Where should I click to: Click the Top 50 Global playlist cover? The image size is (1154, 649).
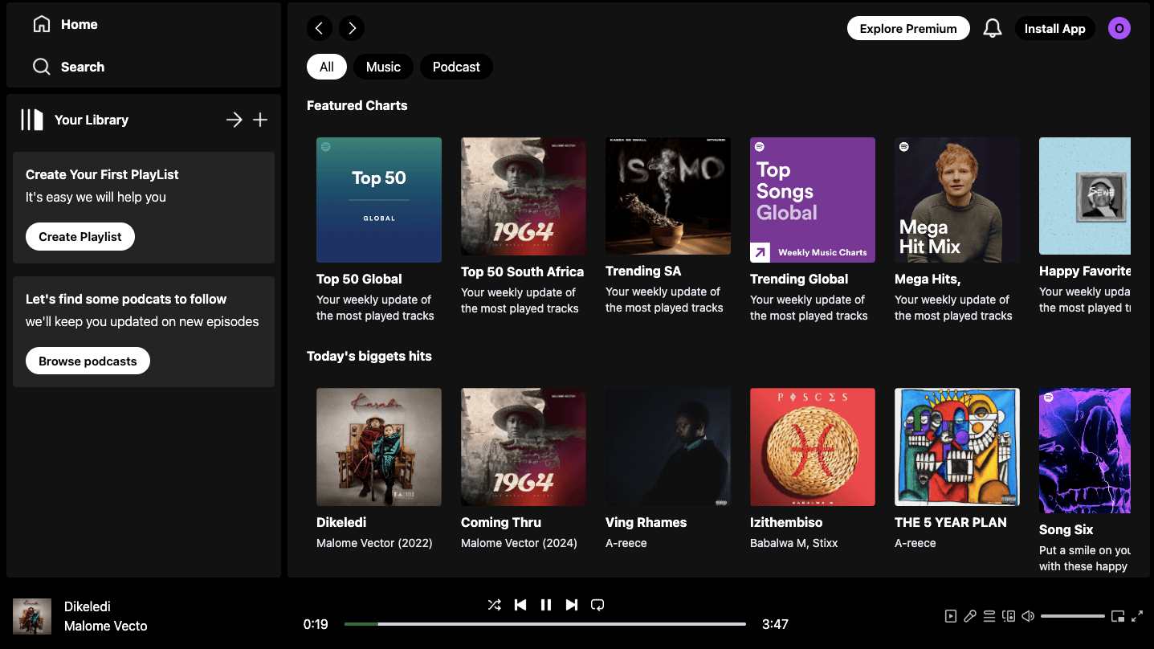[x=378, y=199]
